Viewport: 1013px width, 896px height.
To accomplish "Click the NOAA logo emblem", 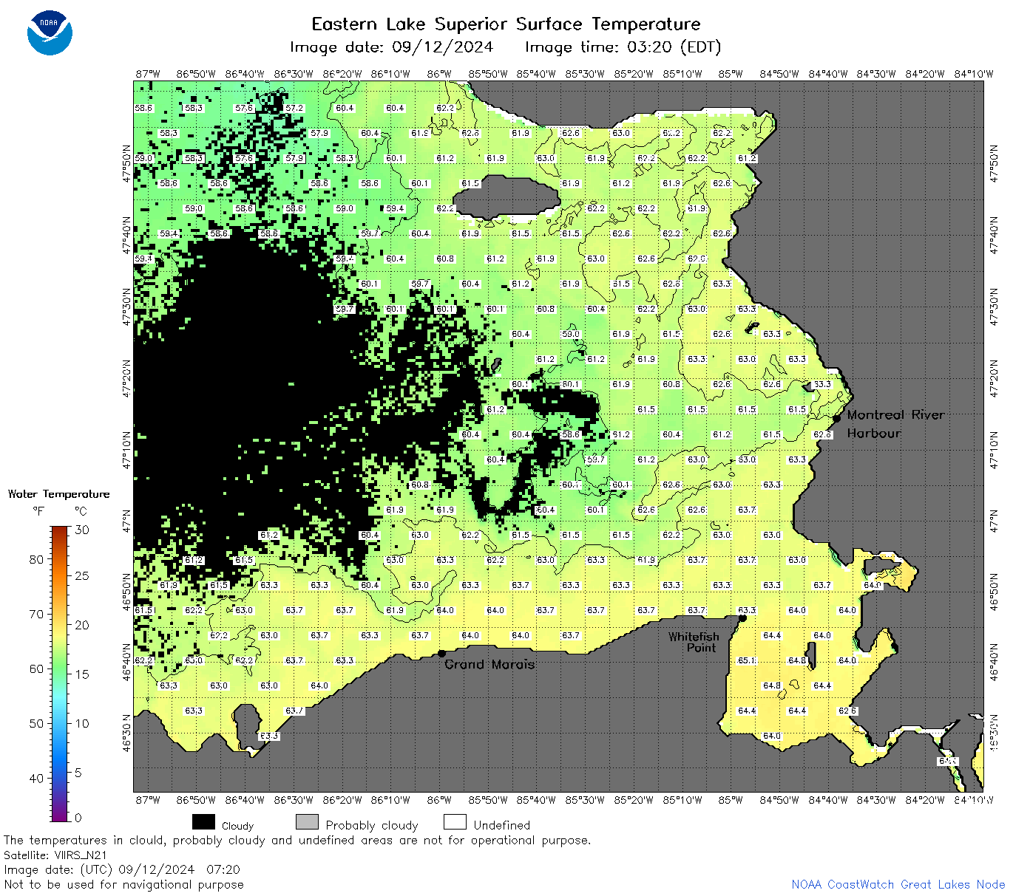I will [50, 33].
